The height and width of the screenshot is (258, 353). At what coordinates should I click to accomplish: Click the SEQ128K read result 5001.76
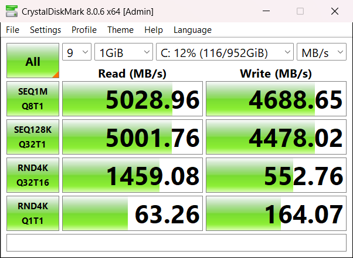pyautogui.click(x=133, y=137)
